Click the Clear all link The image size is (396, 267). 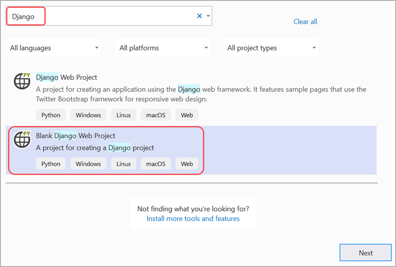[305, 21]
